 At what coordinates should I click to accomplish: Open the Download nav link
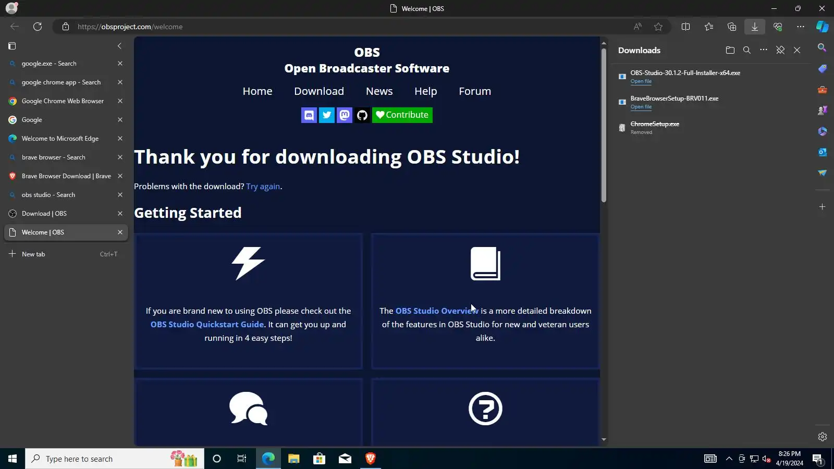pyautogui.click(x=319, y=91)
